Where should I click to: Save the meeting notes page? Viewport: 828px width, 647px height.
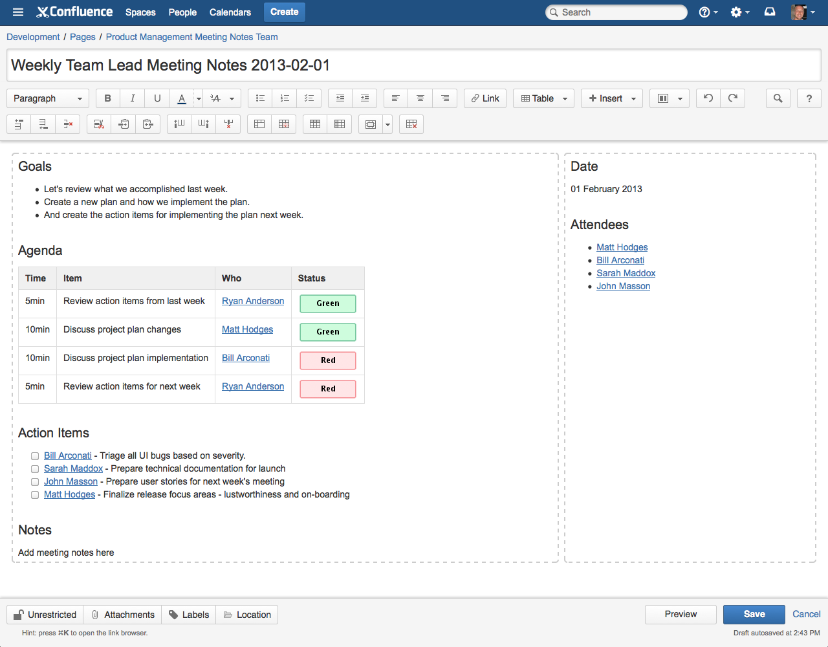(x=754, y=614)
